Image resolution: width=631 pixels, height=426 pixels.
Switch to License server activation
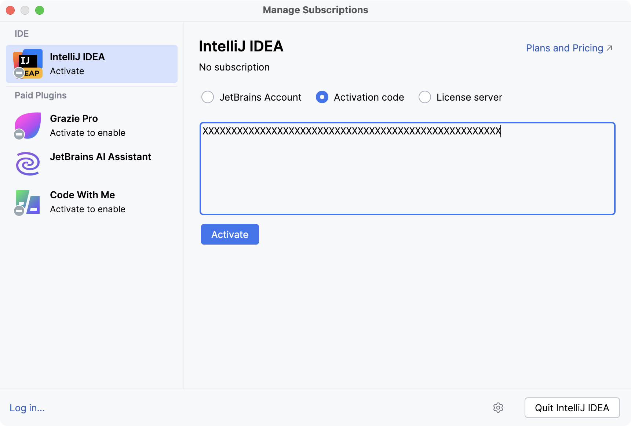point(424,97)
